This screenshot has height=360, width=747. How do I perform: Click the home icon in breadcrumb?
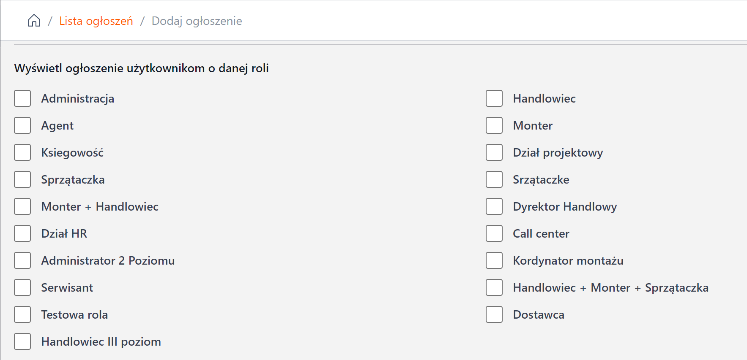pyautogui.click(x=34, y=21)
